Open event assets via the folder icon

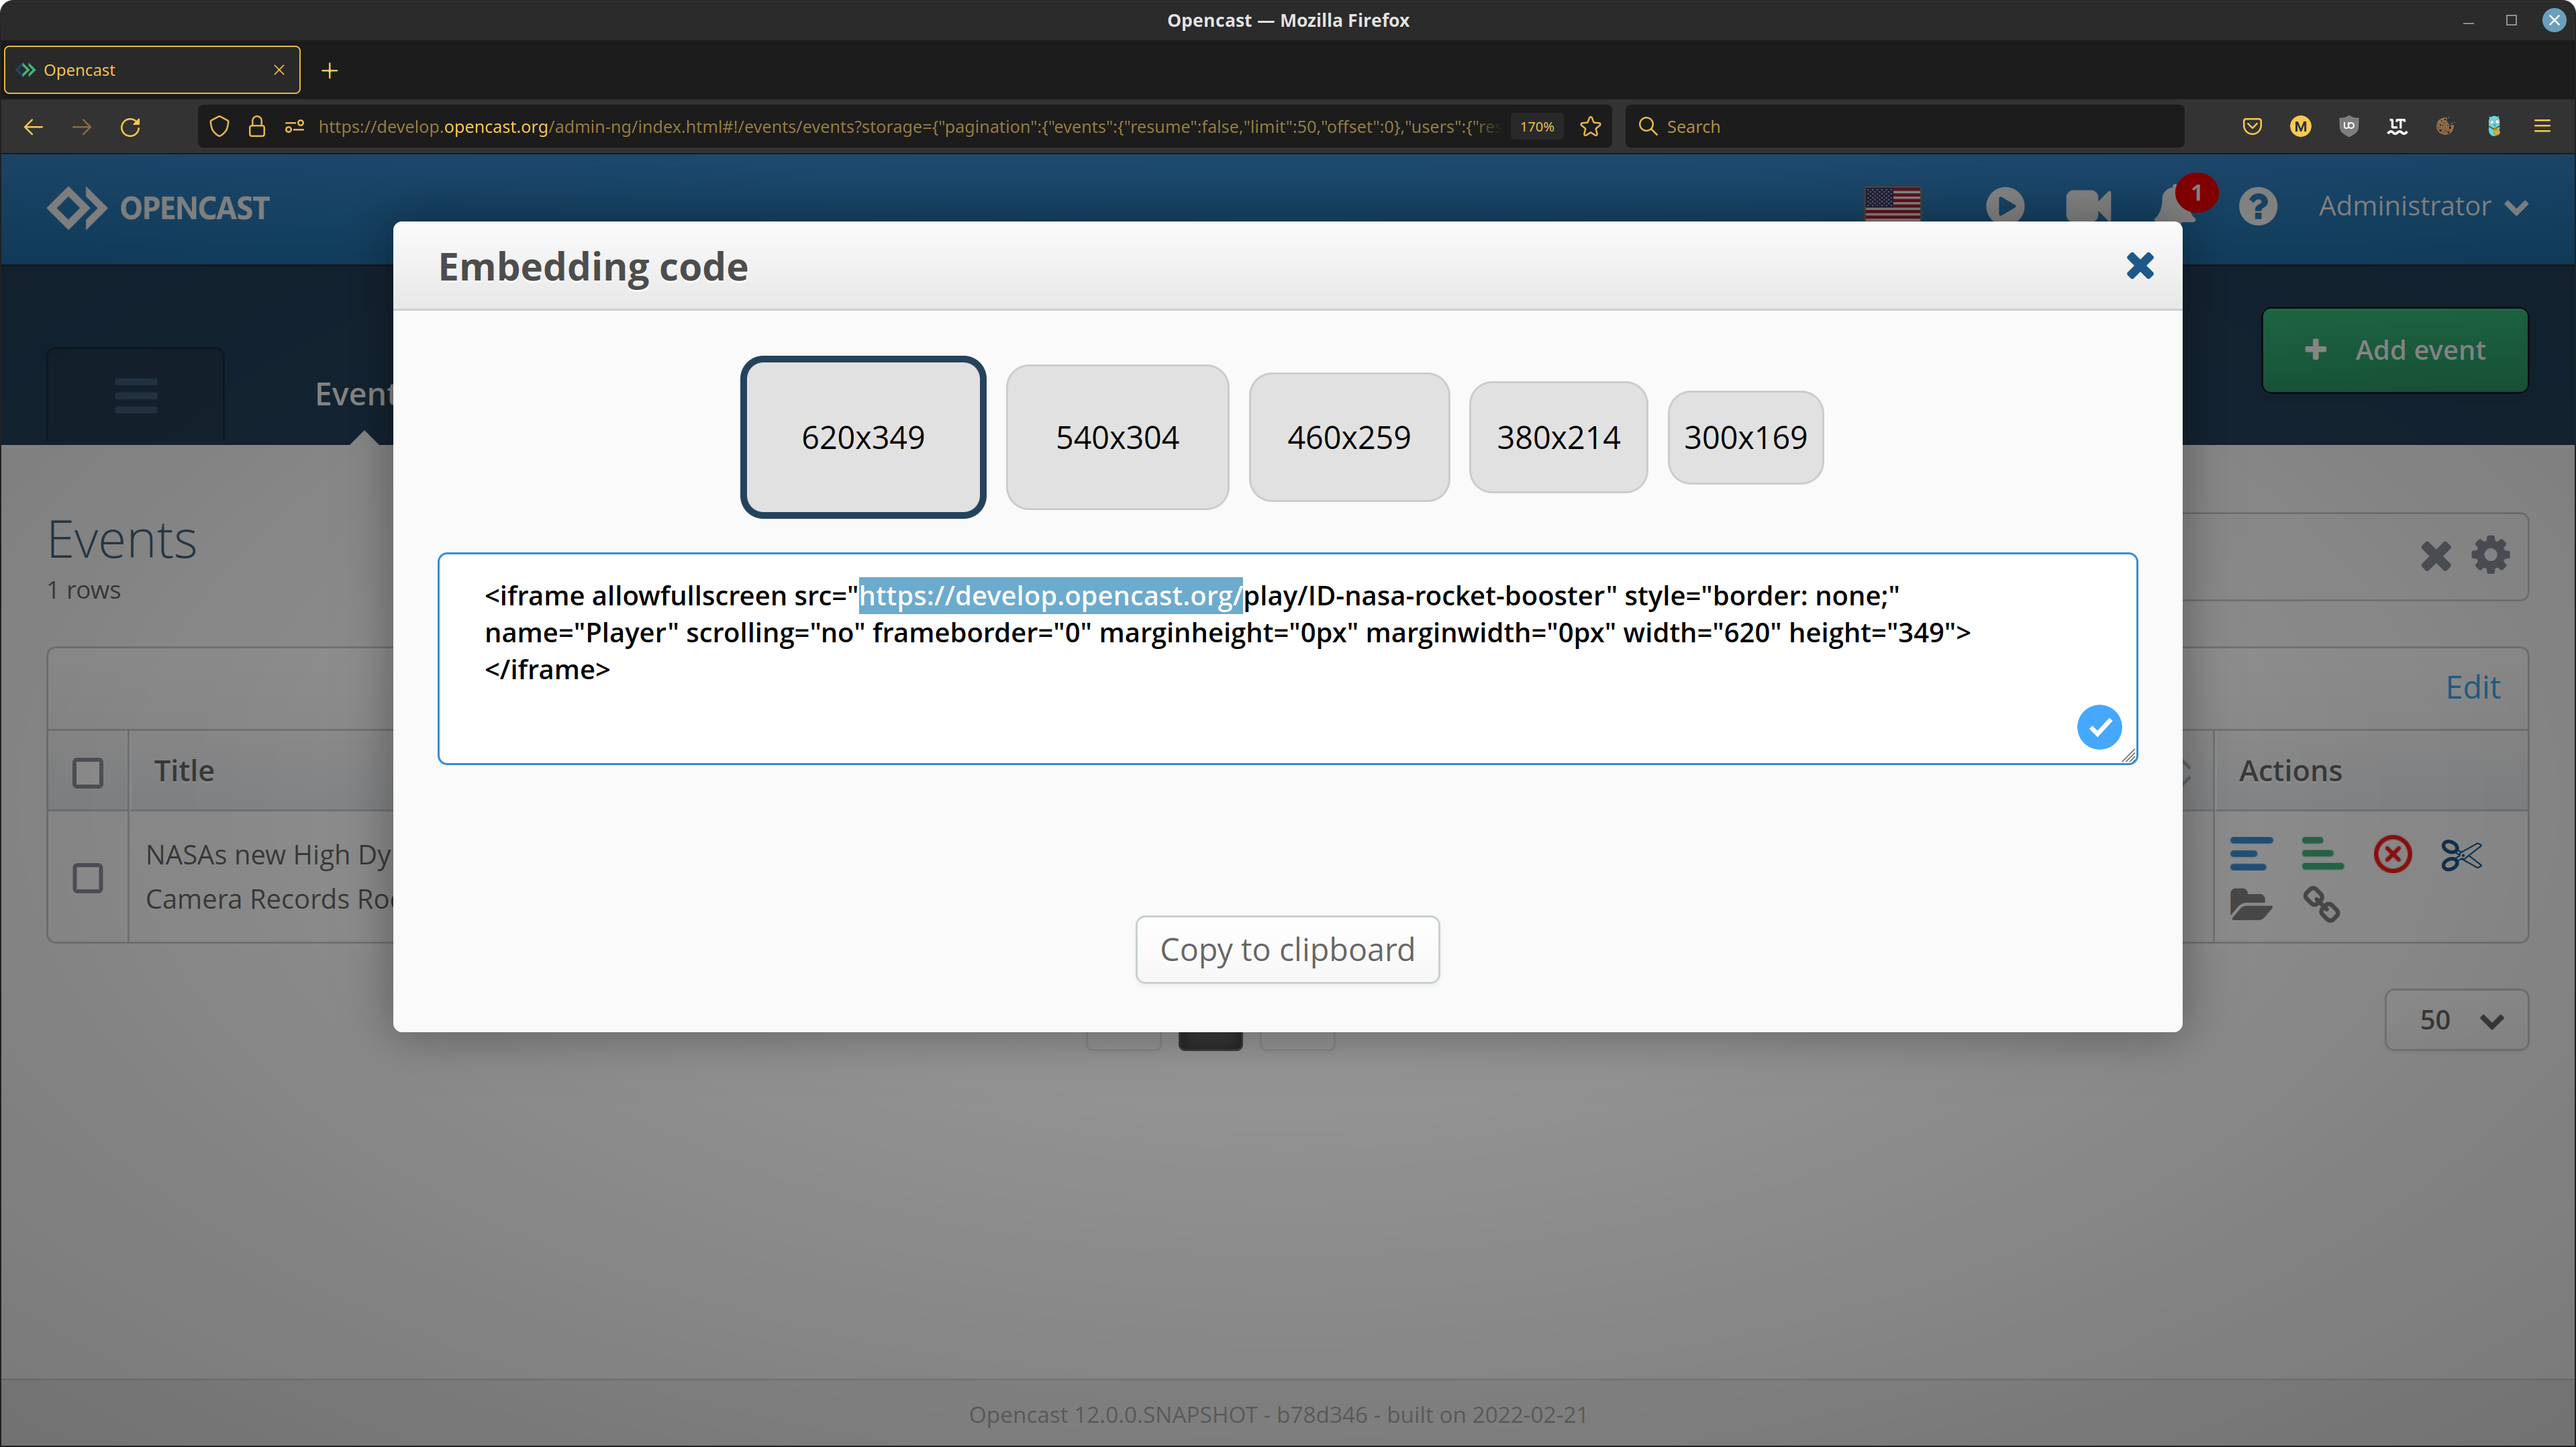[x=2251, y=905]
